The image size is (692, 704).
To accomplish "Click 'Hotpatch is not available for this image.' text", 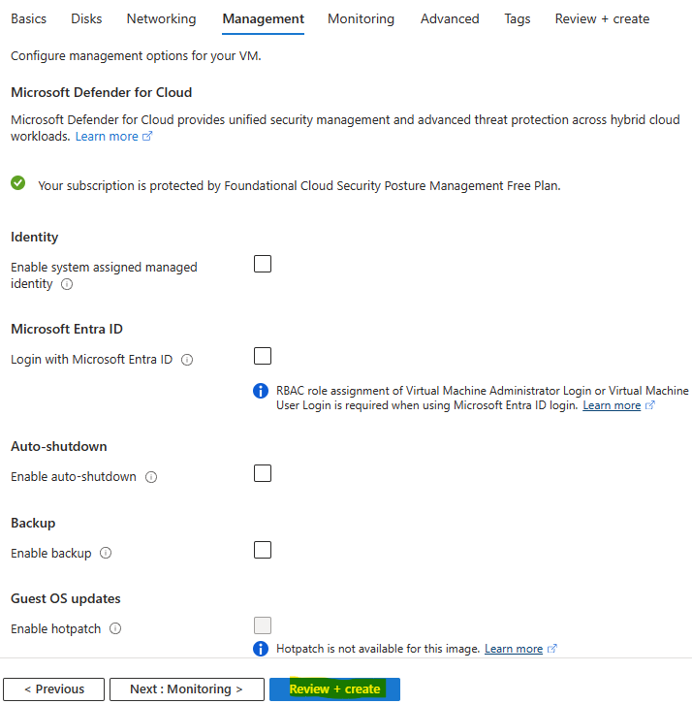I will coord(378,649).
